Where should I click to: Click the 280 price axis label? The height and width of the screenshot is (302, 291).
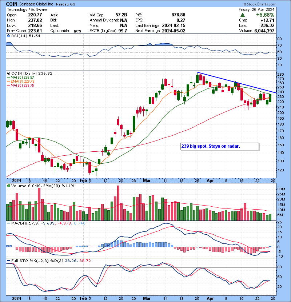[280, 74]
